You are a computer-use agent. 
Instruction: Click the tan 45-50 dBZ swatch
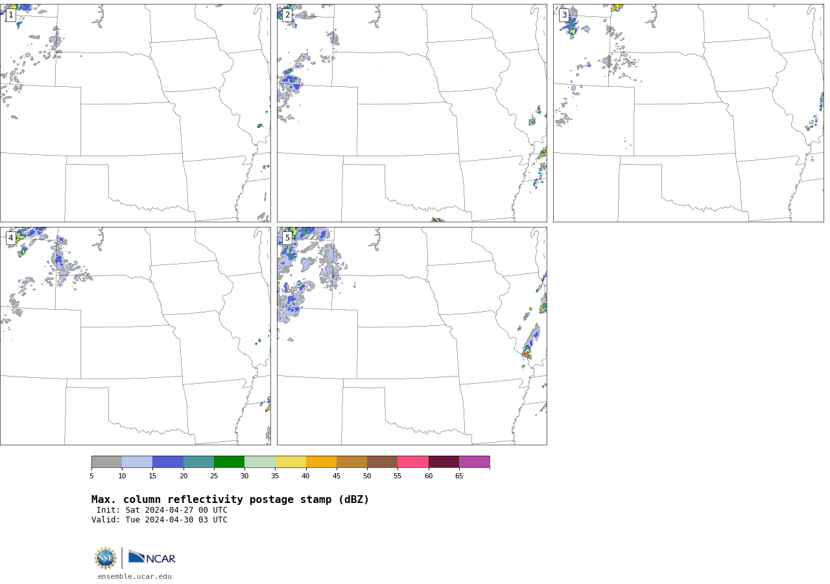tap(351, 461)
